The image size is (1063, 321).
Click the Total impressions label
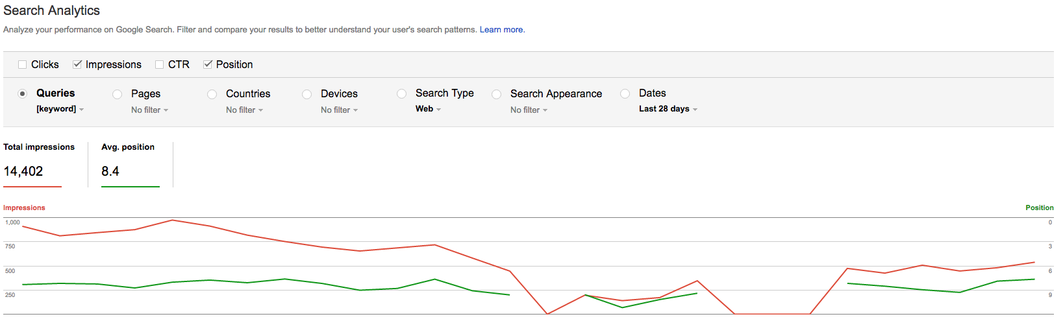pyautogui.click(x=39, y=147)
